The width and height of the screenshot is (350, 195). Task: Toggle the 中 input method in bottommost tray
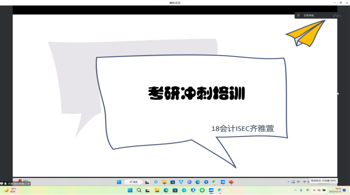click(x=308, y=190)
